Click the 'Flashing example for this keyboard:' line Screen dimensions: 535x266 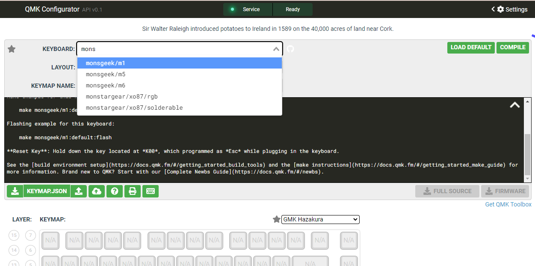tap(61, 124)
